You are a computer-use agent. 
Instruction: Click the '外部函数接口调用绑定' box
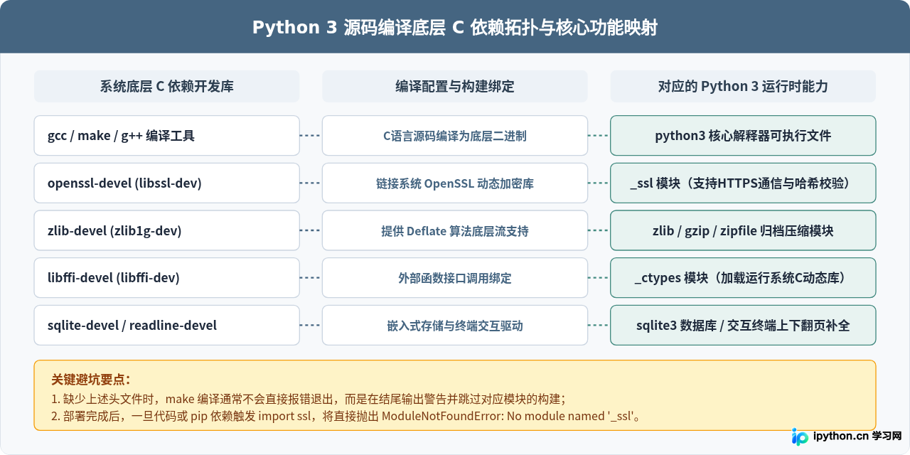[x=455, y=278]
